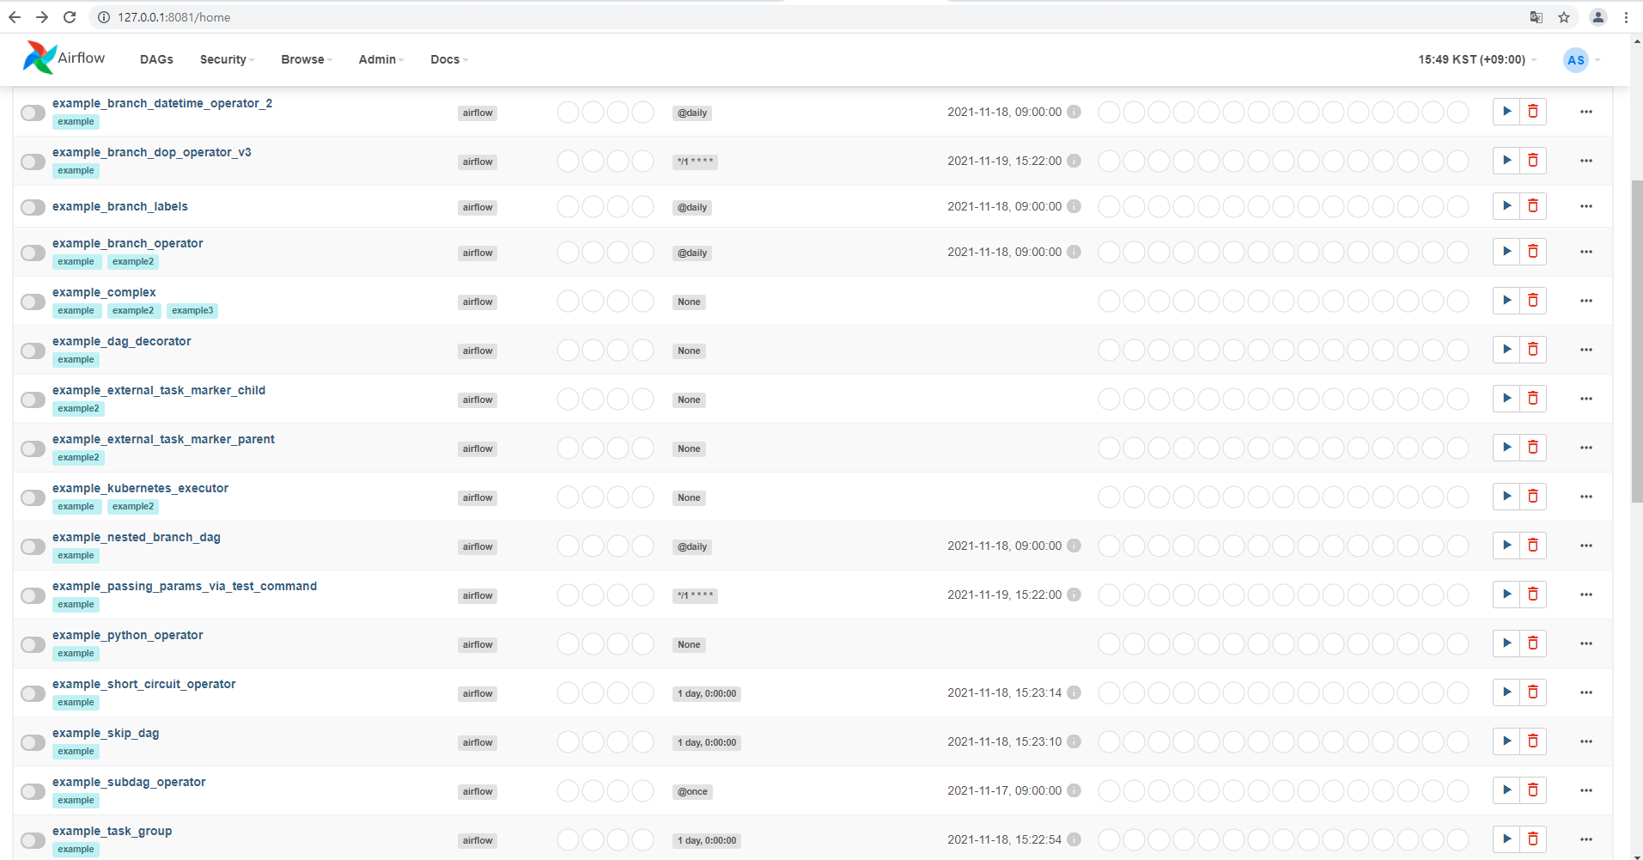1643x860 pixels.
Task: Open the example_complex DAG link
Action: coord(104,292)
